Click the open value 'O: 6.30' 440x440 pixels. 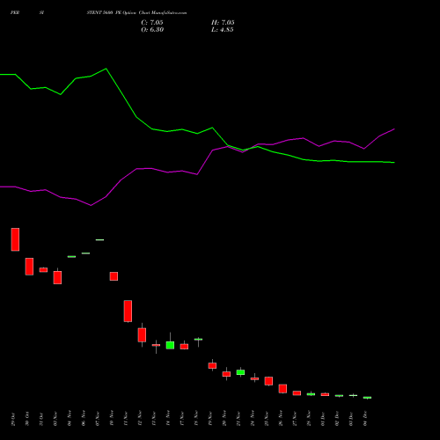point(152,30)
